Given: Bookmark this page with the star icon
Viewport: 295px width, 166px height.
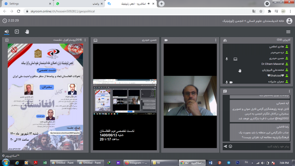Looking at the screenshot, I should click(261, 12).
